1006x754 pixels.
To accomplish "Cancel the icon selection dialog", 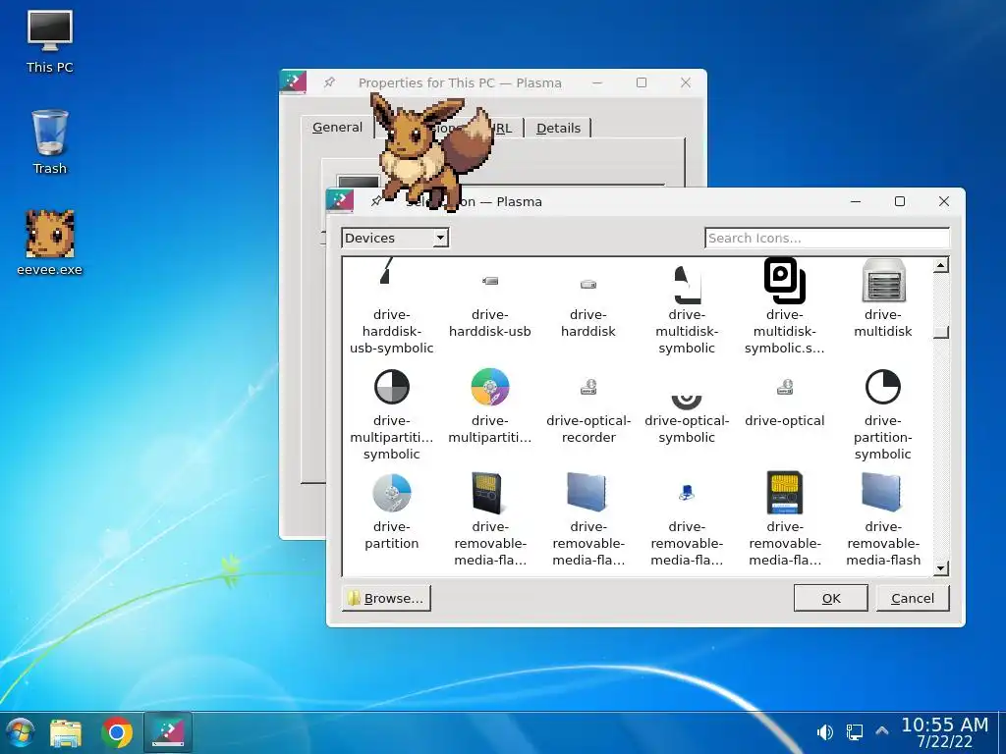I will click(913, 598).
